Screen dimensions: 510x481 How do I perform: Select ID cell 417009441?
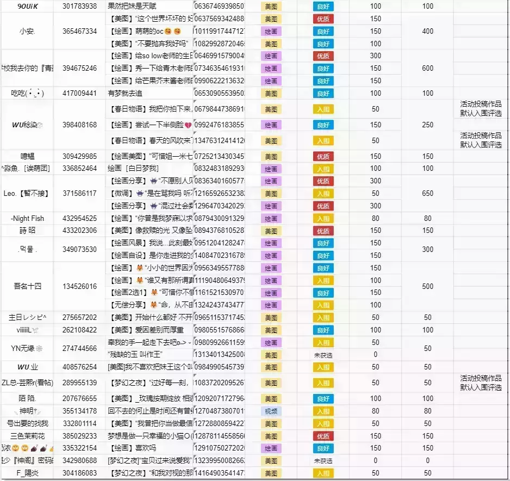79,94
